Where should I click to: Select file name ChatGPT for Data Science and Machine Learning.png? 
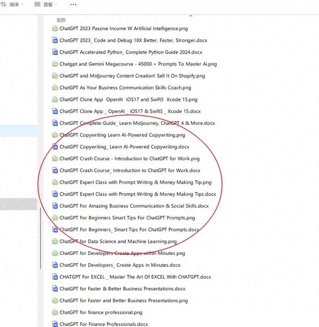[118, 241]
